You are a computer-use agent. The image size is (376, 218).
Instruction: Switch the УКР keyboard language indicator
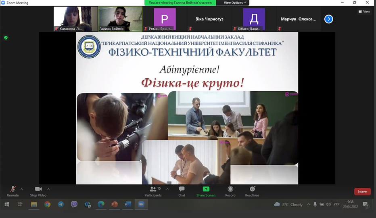[x=336, y=205]
